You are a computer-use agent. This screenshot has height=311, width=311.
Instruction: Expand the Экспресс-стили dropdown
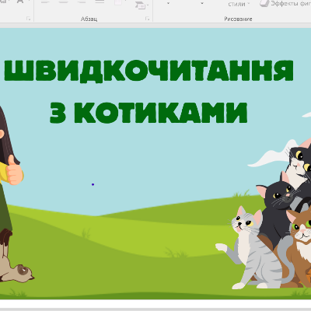tap(249, 4)
